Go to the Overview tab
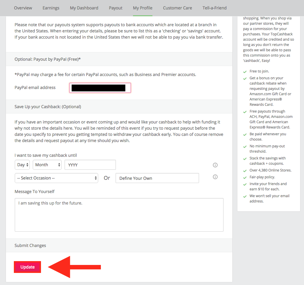Screen dimensions: 304x285 pos(23,8)
